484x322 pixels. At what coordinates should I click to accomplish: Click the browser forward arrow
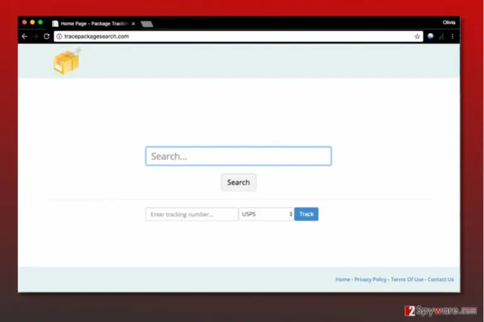pyautogui.click(x=35, y=36)
